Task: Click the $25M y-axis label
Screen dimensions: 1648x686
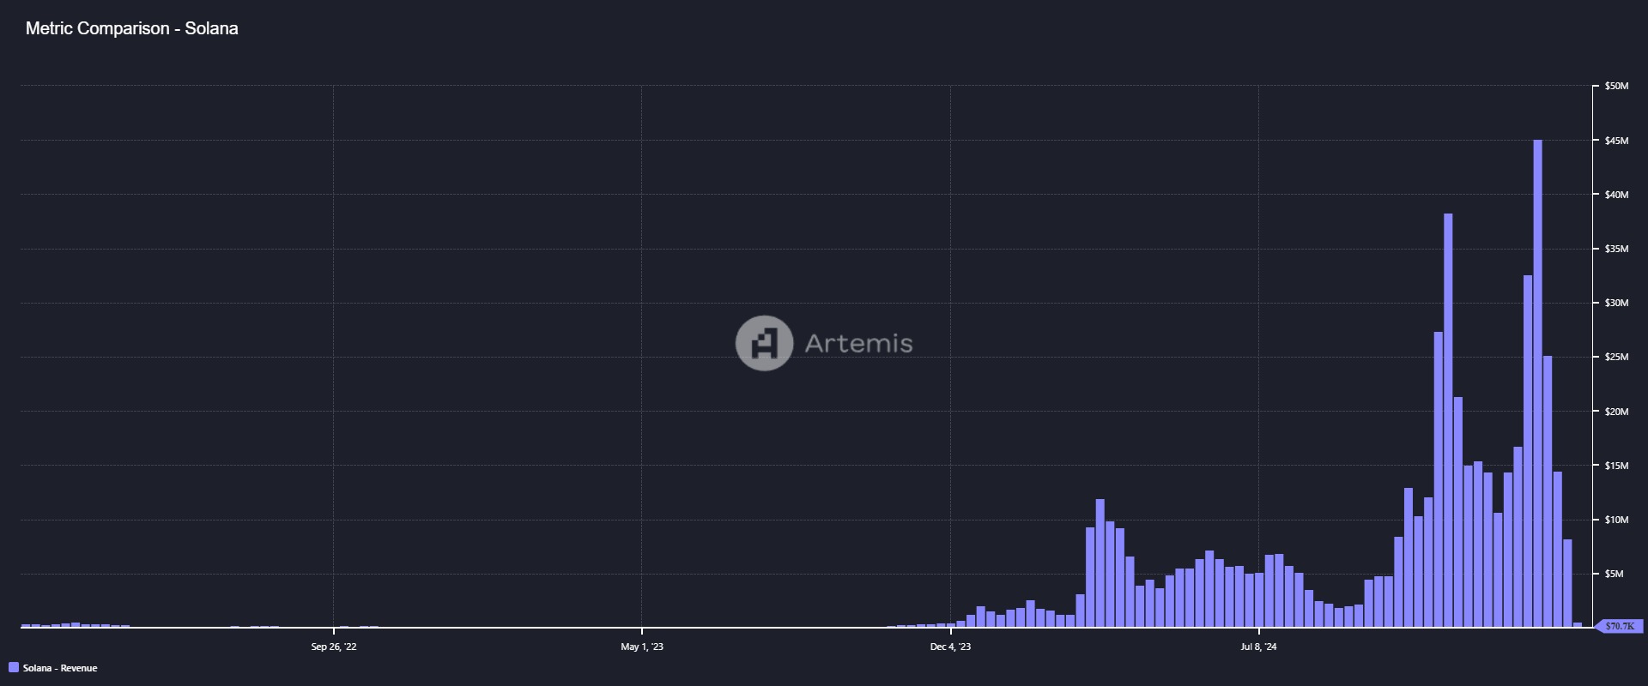Action: coord(1616,357)
